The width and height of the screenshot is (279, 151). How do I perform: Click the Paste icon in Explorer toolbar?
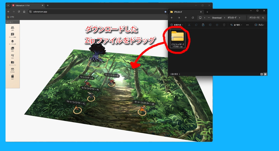click(203, 25)
